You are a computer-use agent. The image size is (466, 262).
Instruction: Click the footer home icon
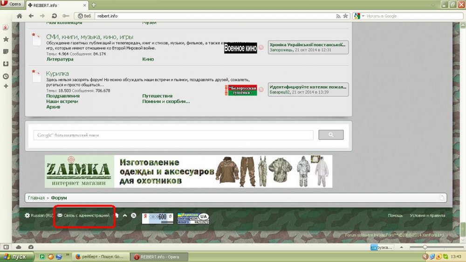[116, 215]
